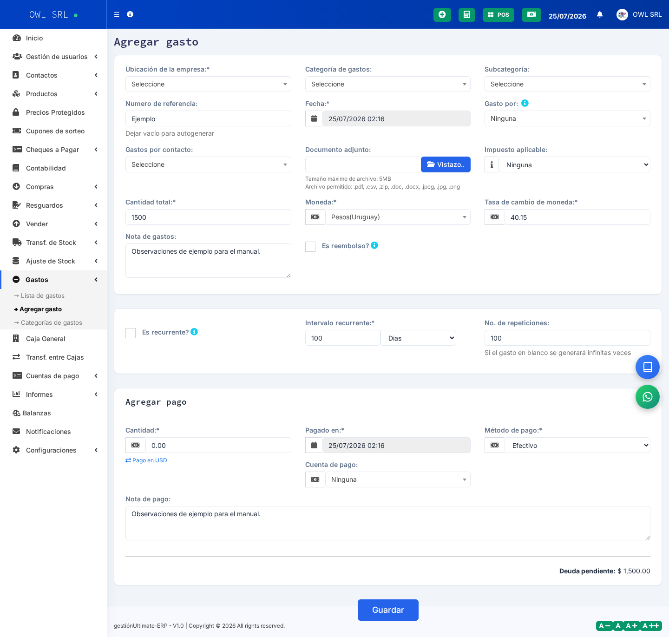Viewport: 669px width, 637px height.
Task: Open Gastos por contacto dropdown
Action: click(208, 164)
